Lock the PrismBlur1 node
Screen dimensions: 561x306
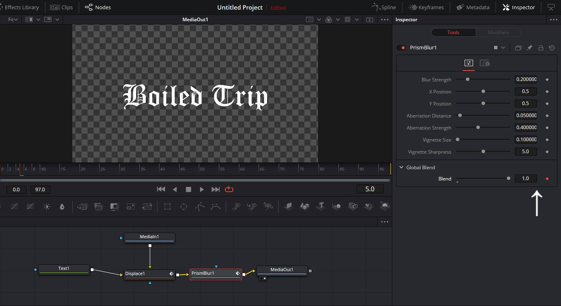click(541, 48)
